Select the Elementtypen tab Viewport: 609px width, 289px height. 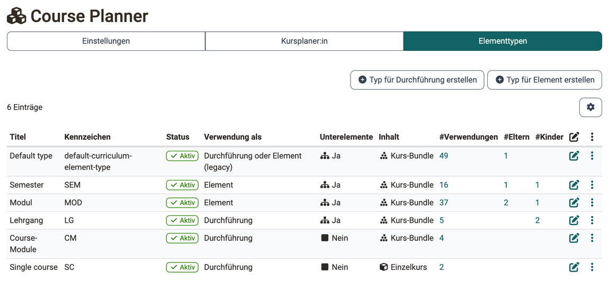pos(503,41)
